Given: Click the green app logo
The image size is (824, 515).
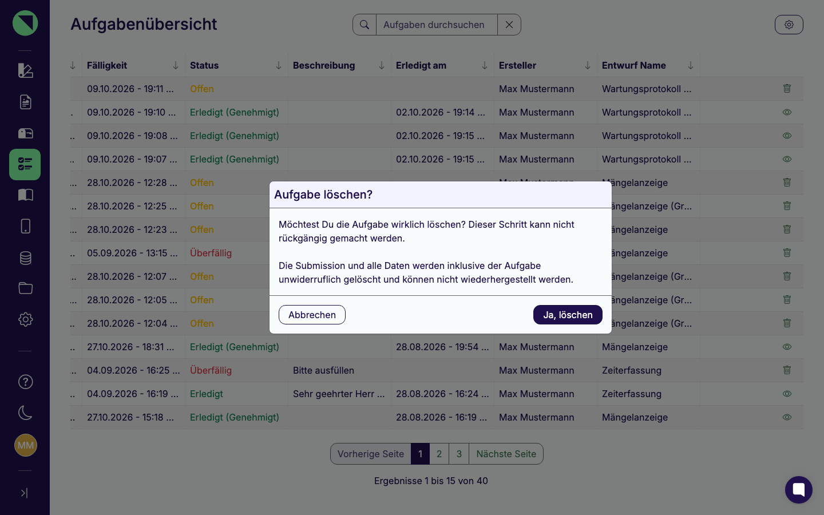Looking at the screenshot, I should point(25,23).
